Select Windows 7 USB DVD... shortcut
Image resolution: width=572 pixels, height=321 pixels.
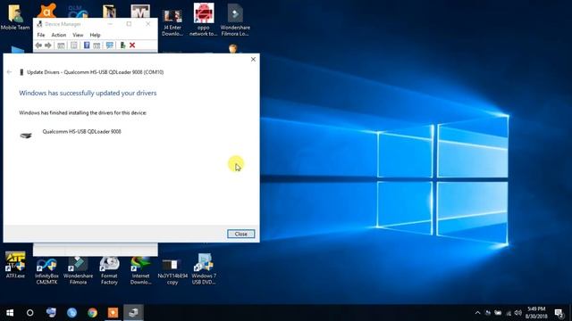pos(204,269)
